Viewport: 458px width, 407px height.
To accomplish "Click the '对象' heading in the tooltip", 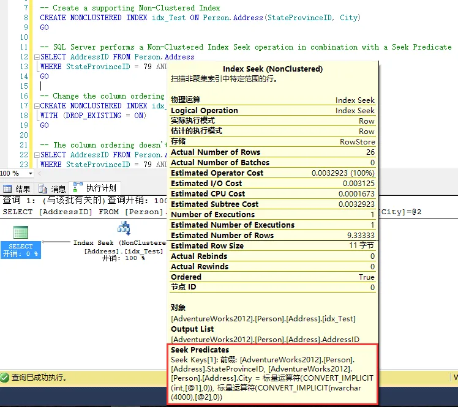I will (x=178, y=308).
